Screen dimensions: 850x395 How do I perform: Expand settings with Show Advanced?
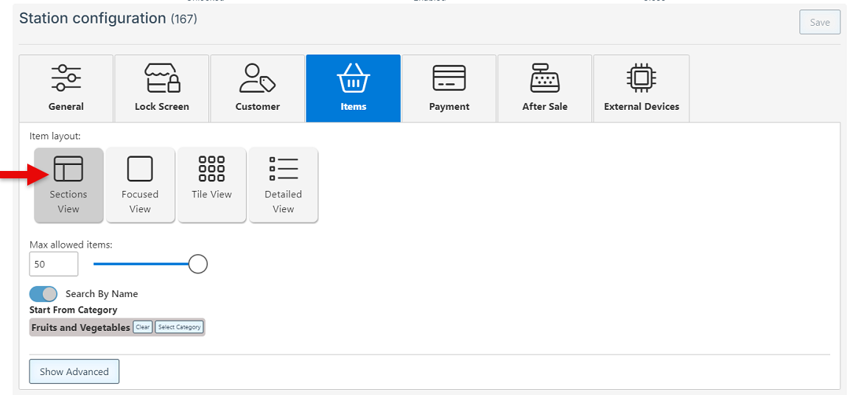point(74,371)
